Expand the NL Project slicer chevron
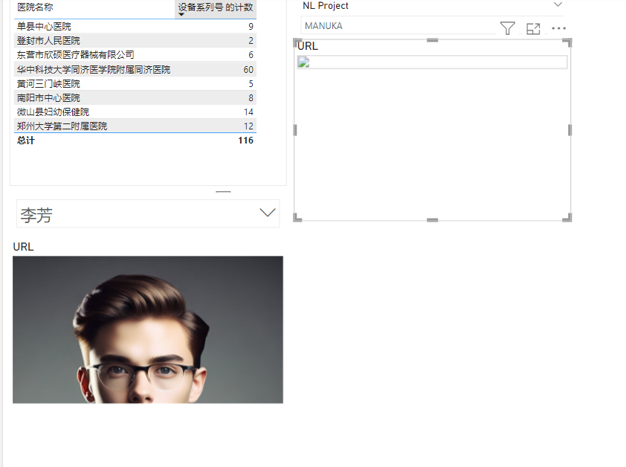Viewport: 626px width, 467px height. pos(558,4)
